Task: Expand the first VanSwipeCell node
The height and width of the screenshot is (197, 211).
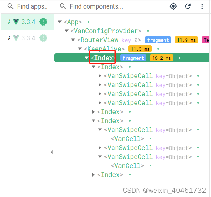Action: [100, 76]
